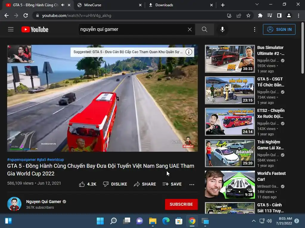305x228 pixels.
Task: Open Chrome three-dot menu
Action: 298,15
